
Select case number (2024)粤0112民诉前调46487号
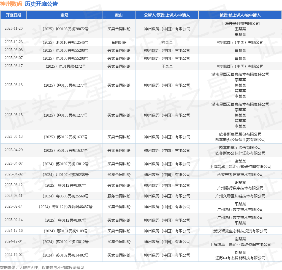pyautogui.click(x=66, y=207)
